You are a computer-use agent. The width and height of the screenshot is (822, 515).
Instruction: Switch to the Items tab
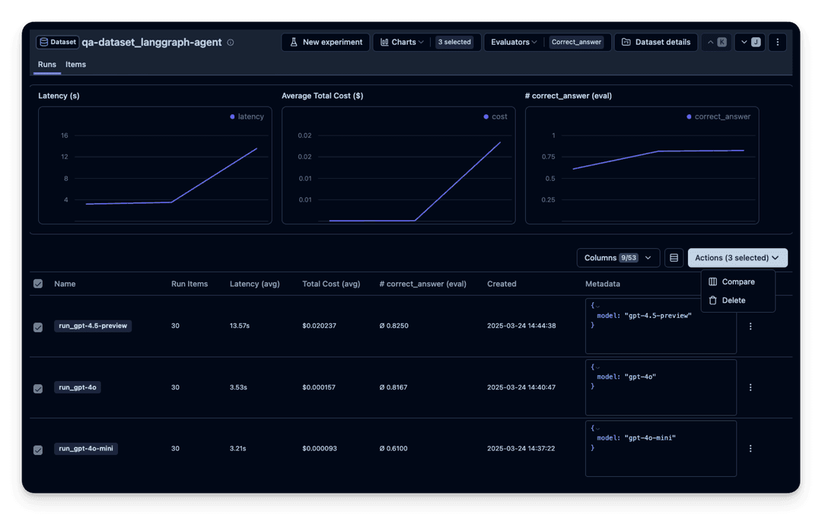tap(75, 65)
